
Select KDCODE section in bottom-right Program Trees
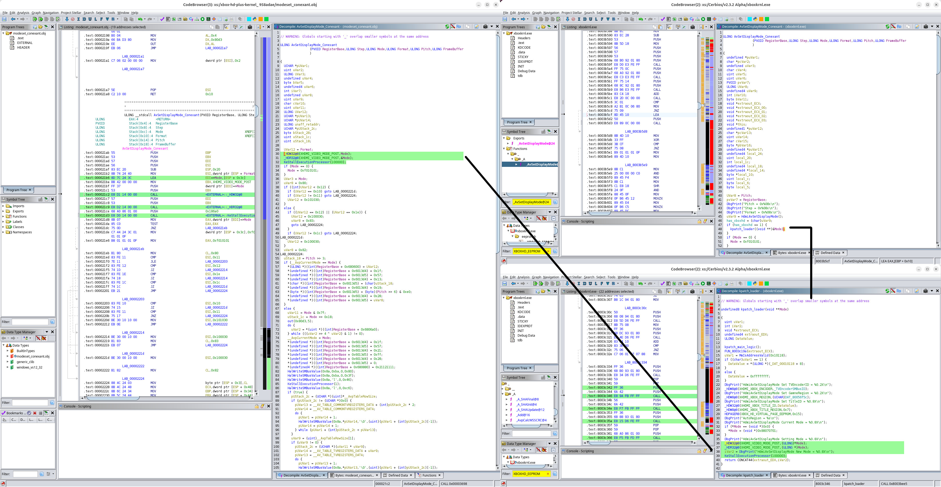pyautogui.click(x=524, y=312)
